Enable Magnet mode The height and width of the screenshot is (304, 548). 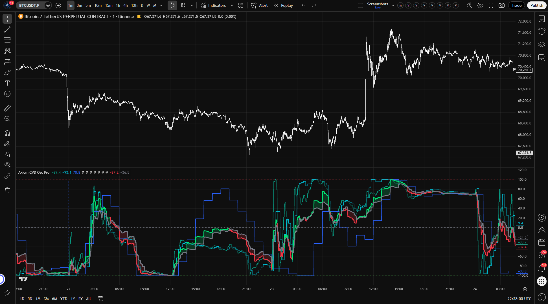[7, 133]
